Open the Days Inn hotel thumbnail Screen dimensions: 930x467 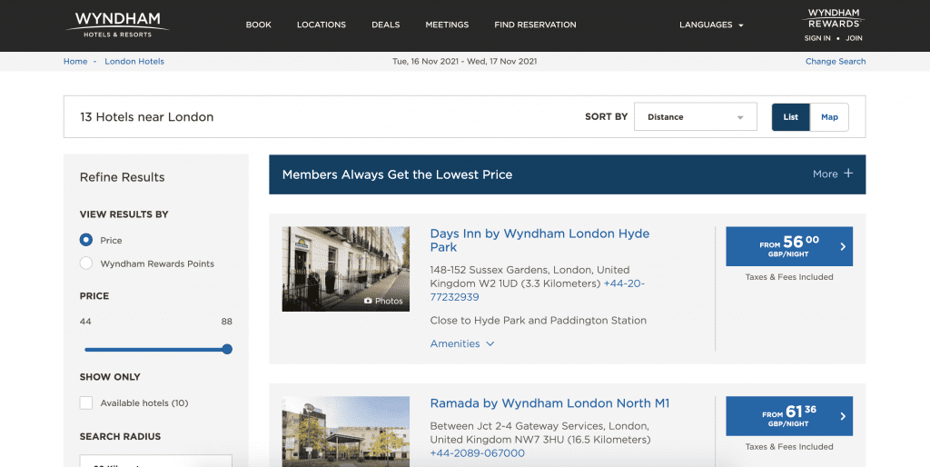pyautogui.click(x=346, y=269)
